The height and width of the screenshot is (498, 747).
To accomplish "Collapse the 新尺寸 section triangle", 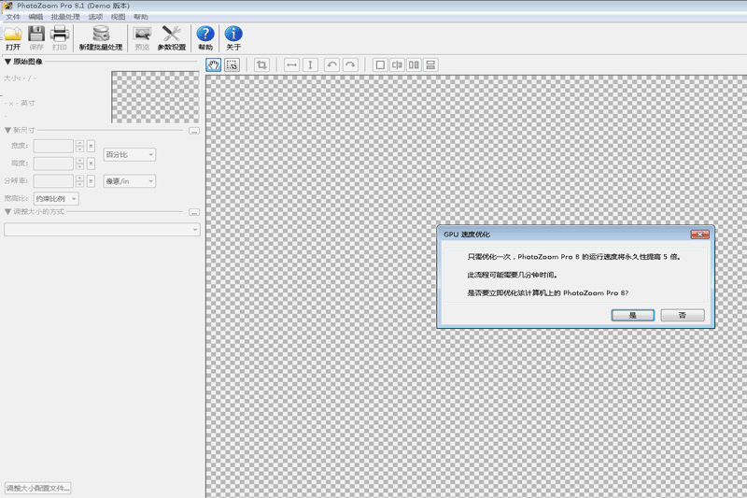I will [7, 130].
